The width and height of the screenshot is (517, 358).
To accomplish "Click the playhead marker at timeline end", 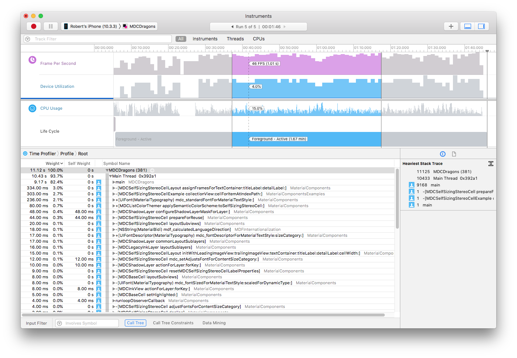I will [x=487, y=51].
